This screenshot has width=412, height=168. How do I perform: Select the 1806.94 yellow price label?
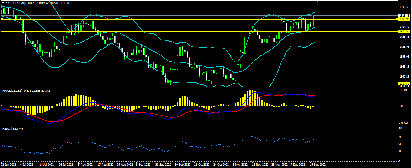coord(404,19)
